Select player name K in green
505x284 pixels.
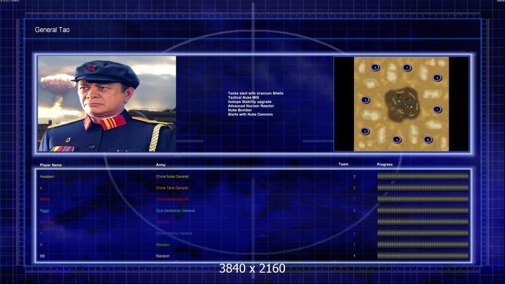point(41,245)
